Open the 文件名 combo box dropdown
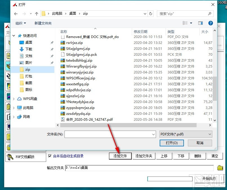This screenshot has width=227, height=190. [152, 134]
